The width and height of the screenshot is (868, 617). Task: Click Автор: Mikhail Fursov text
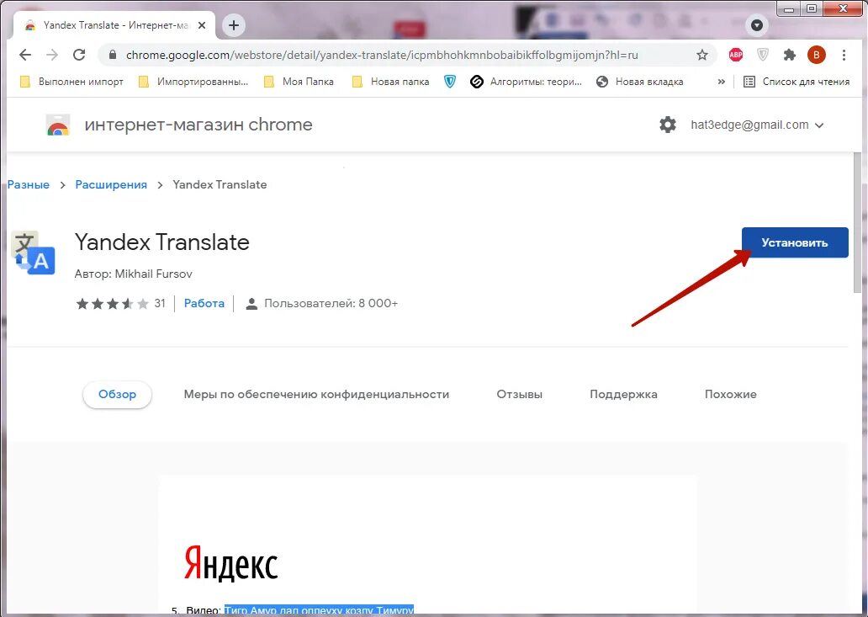click(134, 274)
